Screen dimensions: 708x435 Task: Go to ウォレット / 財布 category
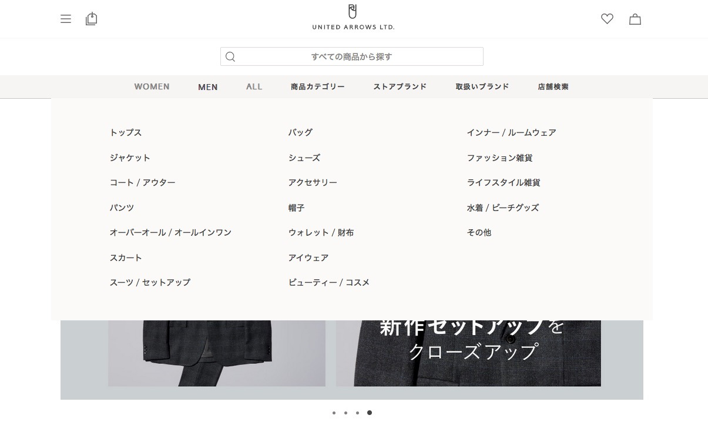click(321, 233)
